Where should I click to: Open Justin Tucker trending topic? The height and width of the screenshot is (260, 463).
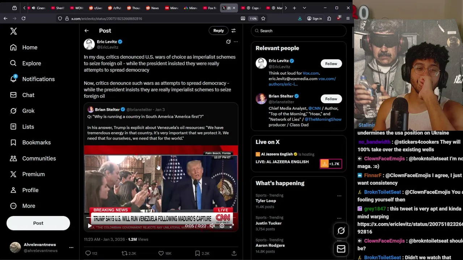268,223
